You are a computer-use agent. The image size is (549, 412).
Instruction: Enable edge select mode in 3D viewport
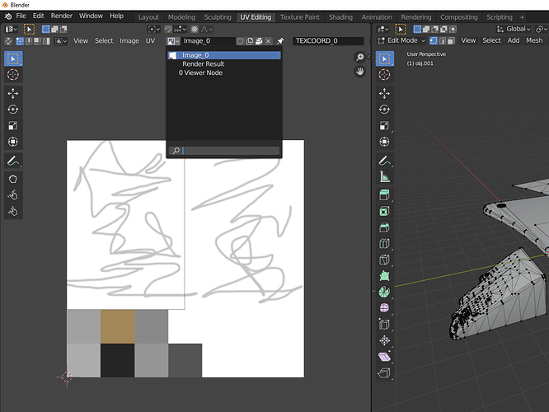(443, 41)
